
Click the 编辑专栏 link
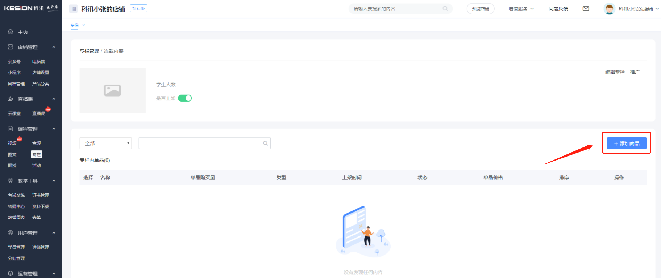(x=615, y=72)
